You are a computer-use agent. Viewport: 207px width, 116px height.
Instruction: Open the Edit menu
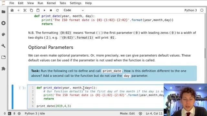coord(21,3)
